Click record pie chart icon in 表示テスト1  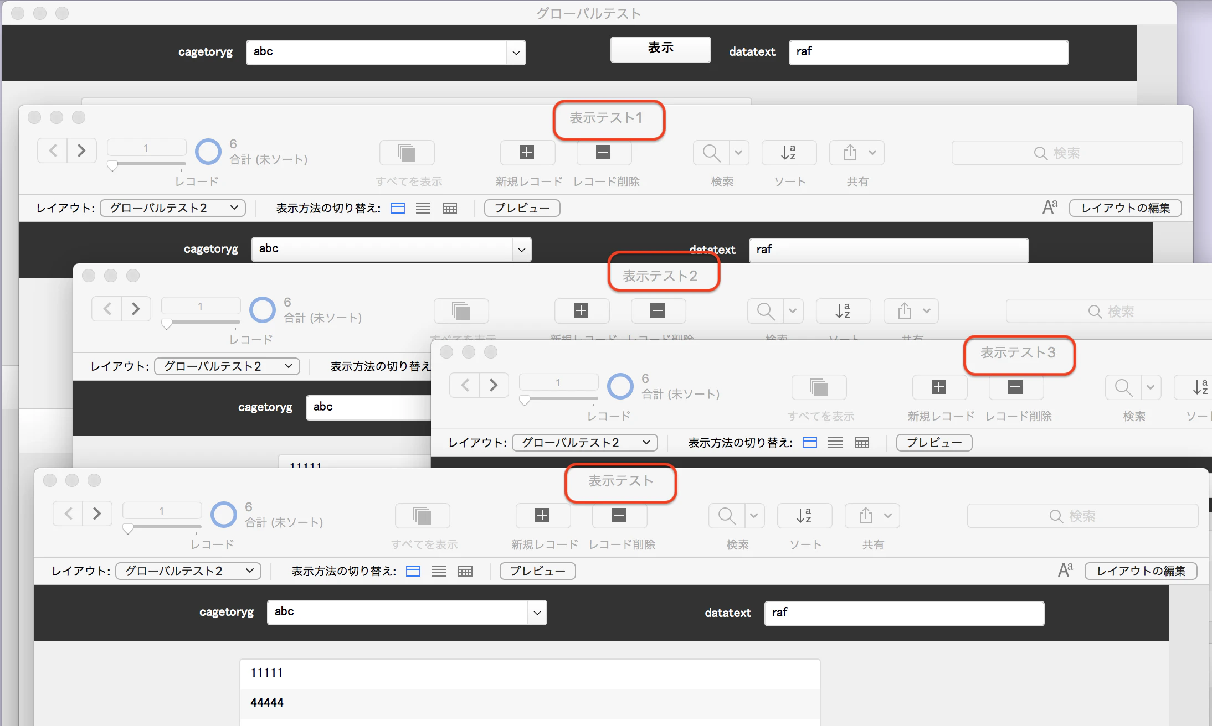208,151
